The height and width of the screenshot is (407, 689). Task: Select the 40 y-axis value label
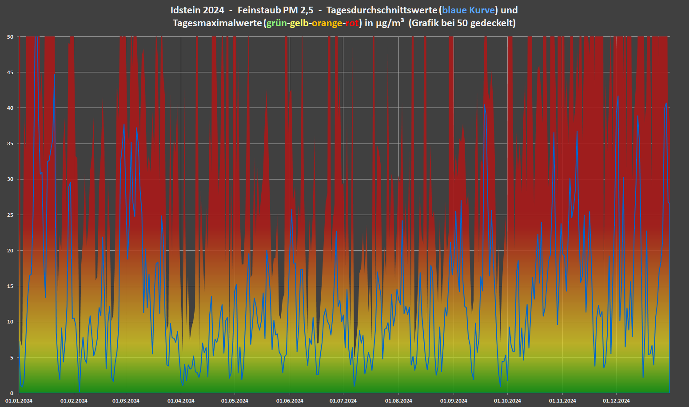[10, 108]
